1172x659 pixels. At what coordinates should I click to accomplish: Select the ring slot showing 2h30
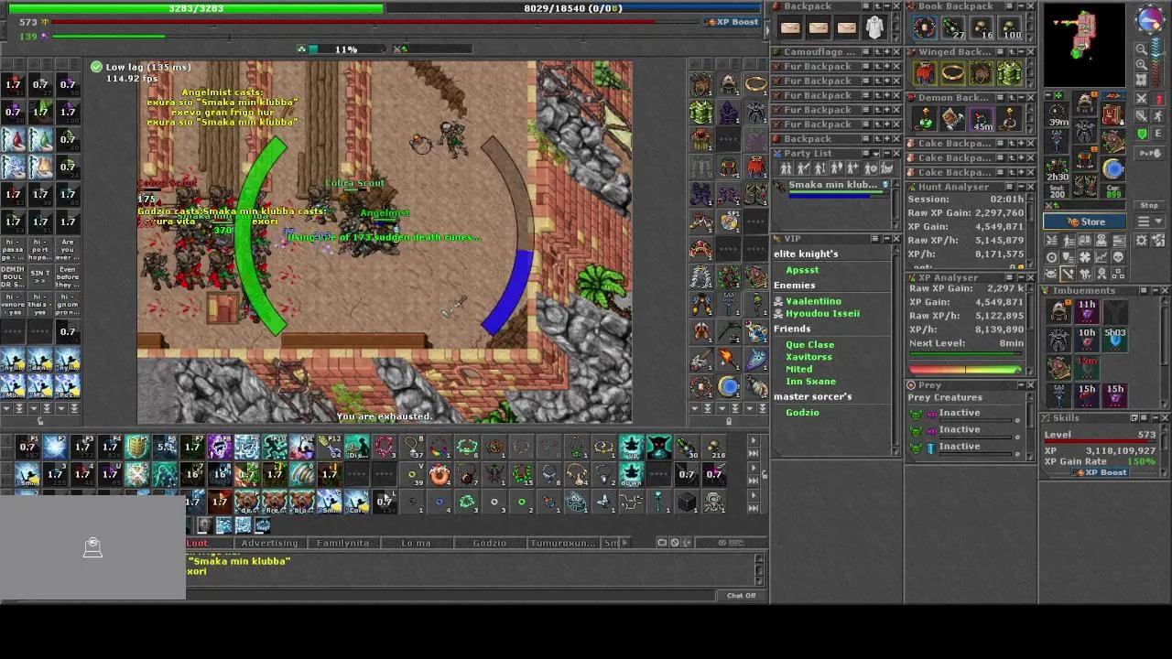pyautogui.click(x=1058, y=167)
